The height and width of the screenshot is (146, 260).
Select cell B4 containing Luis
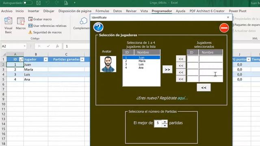click(x=36, y=75)
